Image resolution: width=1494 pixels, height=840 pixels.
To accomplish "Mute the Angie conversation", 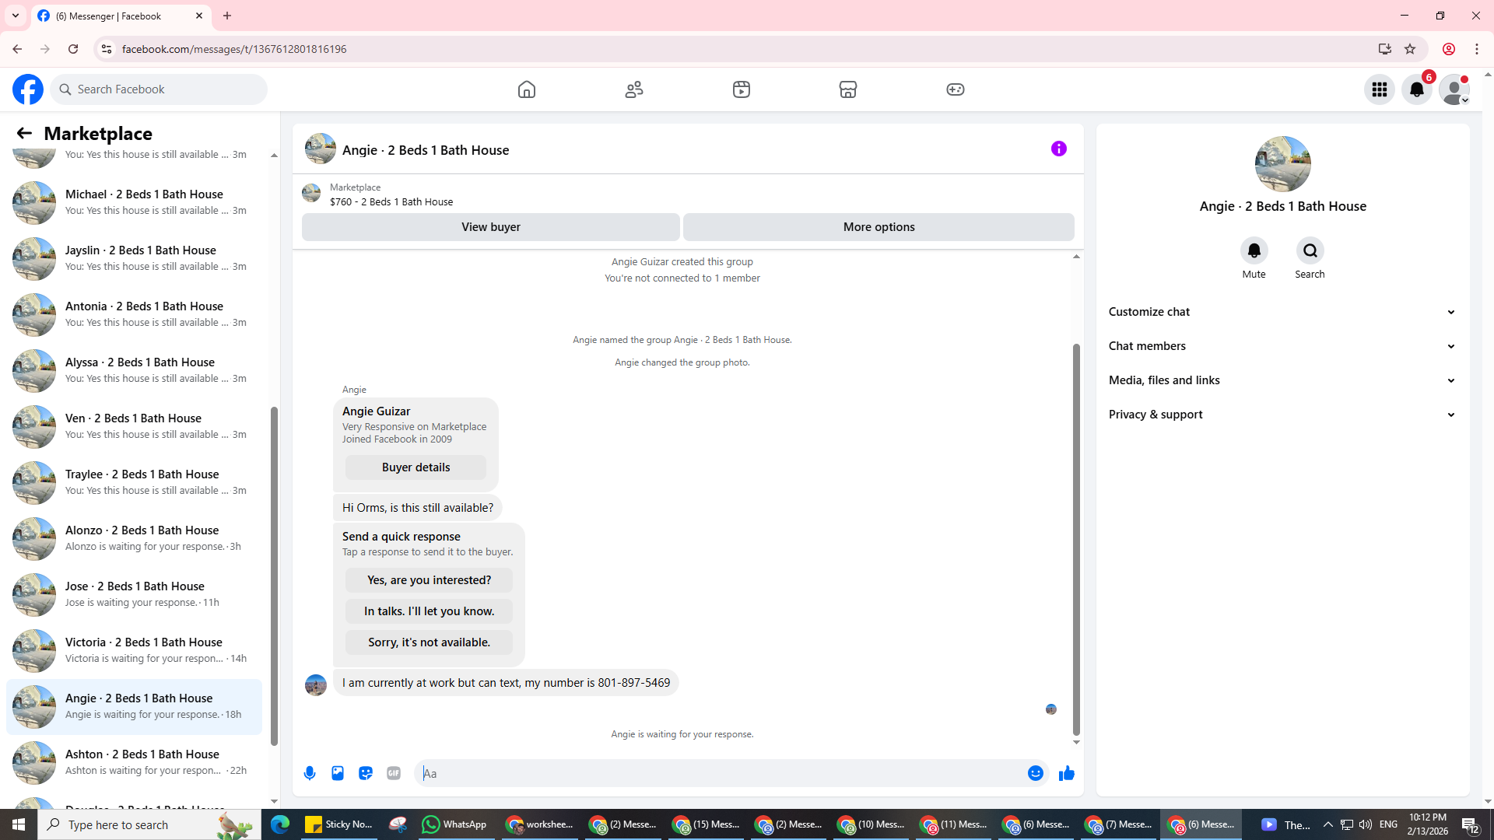I will [x=1254, y=250].
